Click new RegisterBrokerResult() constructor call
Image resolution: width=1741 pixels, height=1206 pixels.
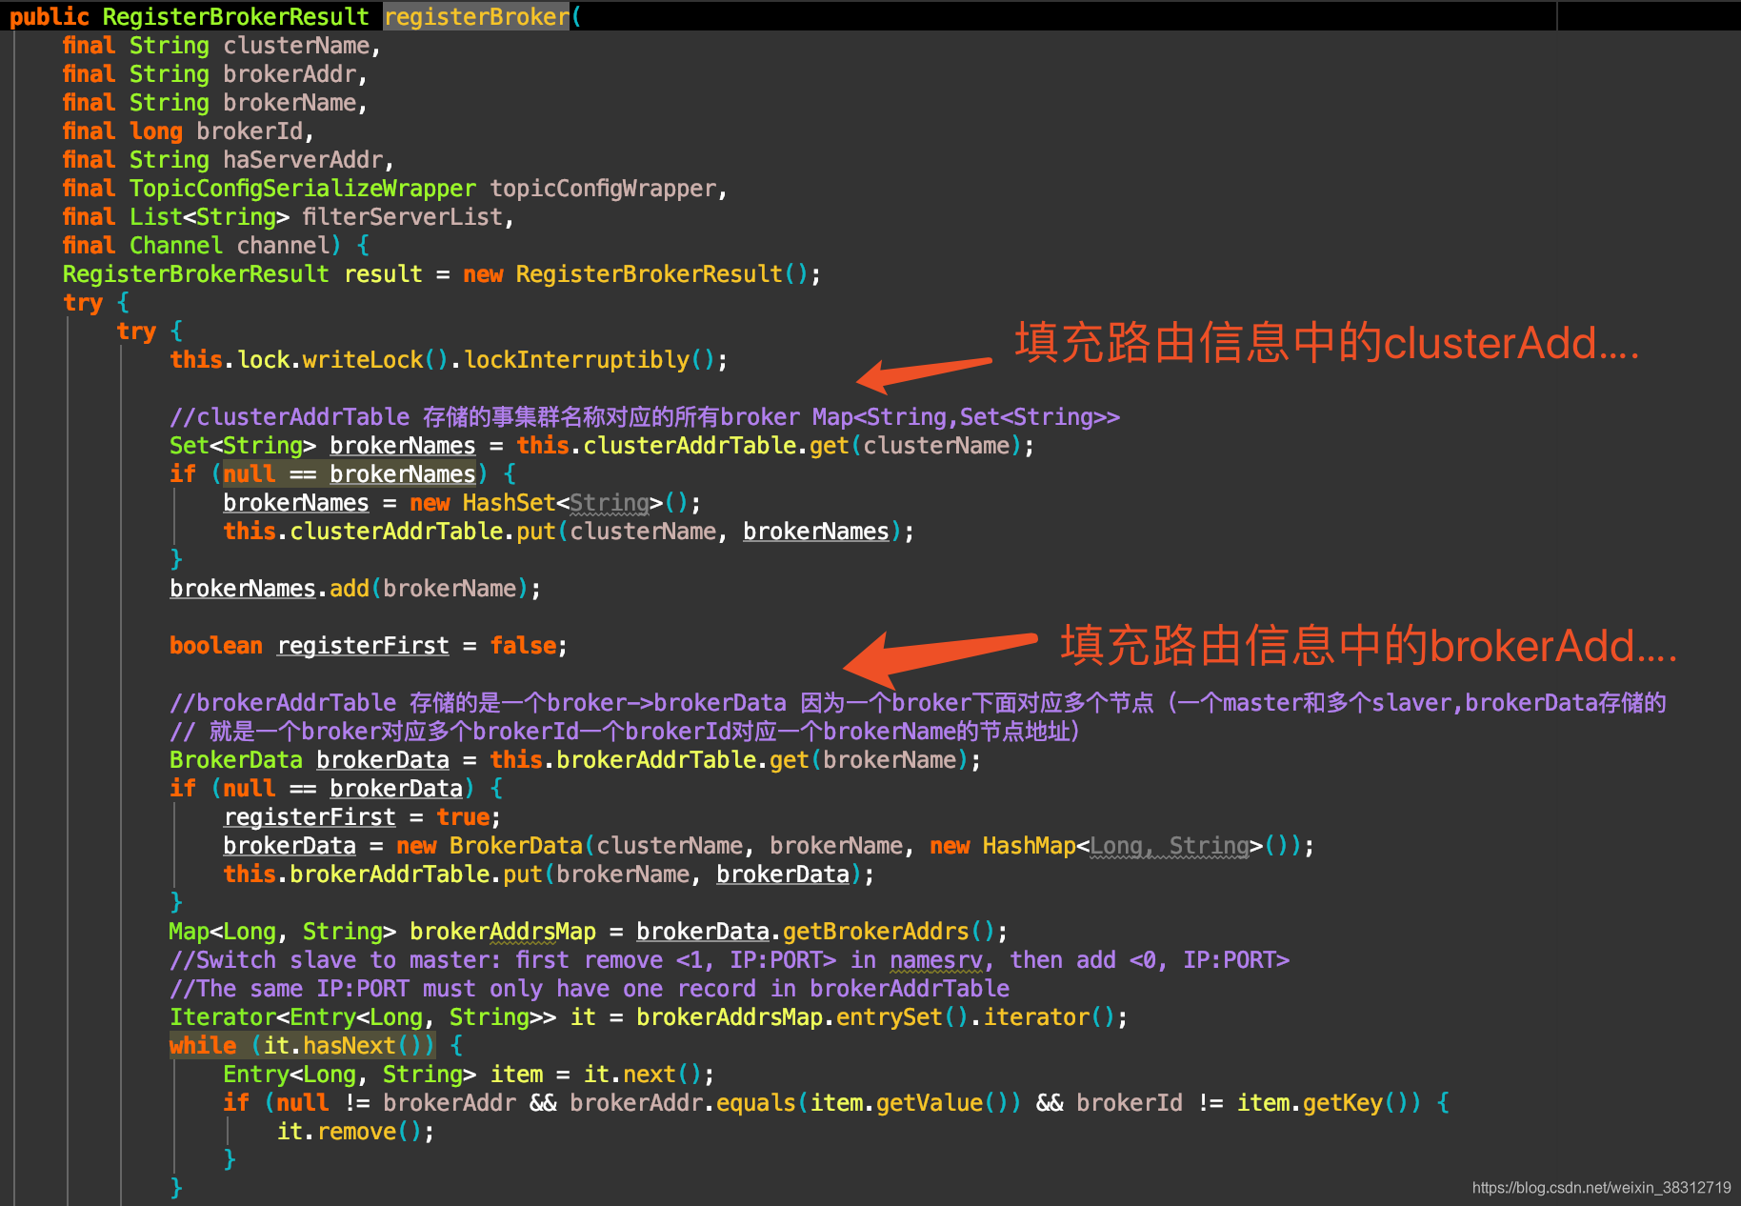[x=636, y=273]
